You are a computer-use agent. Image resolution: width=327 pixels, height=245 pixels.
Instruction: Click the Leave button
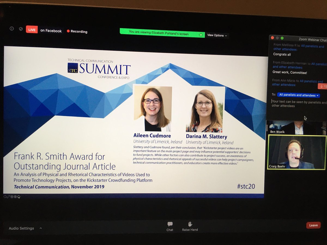pyautogui.click(x=313, y=225)
